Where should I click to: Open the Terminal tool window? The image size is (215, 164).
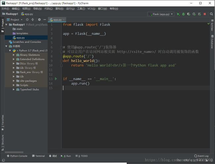click(x=38, y=156)
